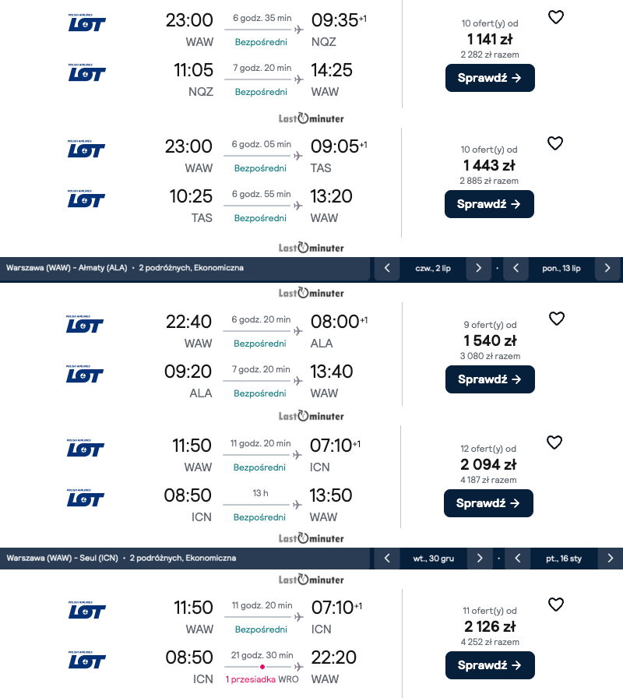Click the Warszawa (WAW) - Seul (ICN) route header

click(x=121, y=559)
